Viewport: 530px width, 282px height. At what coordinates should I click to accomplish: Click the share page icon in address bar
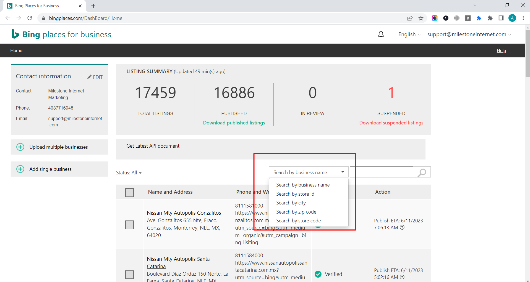tap(410, 18)
